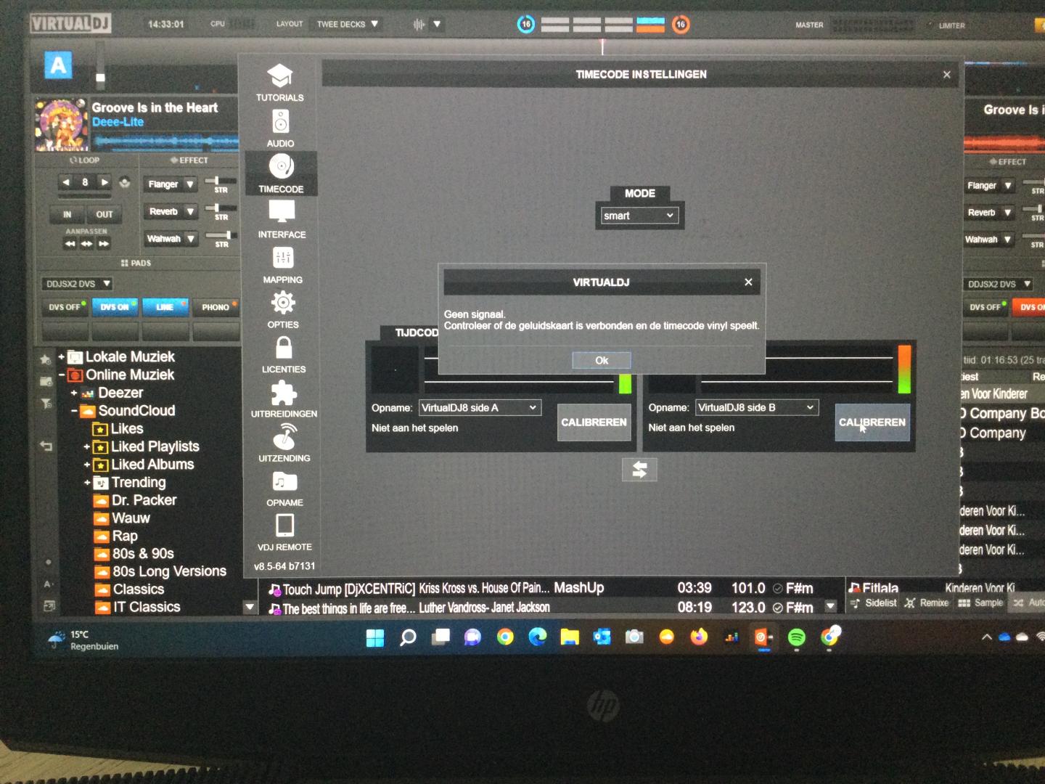Open Microsoft Edge from the taskbar

pos(538,637)
